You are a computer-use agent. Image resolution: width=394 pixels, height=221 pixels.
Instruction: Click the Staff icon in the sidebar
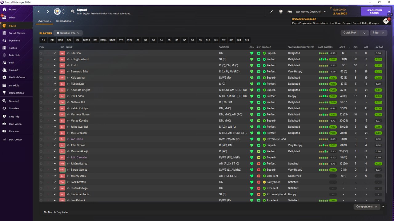click(x=4, y=63)
